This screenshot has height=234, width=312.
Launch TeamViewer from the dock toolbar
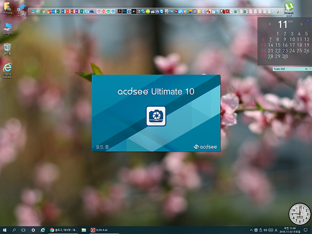[x=162, y=11]
